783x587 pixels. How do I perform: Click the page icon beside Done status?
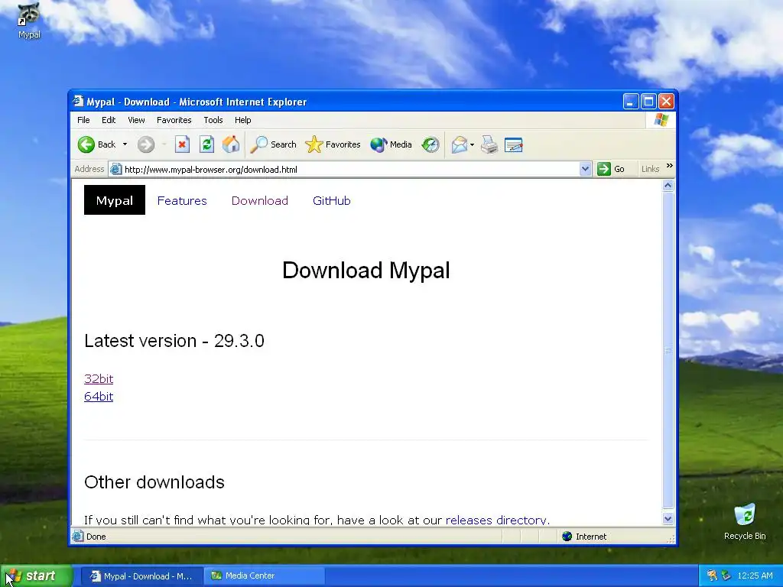[x=78, y=537]
